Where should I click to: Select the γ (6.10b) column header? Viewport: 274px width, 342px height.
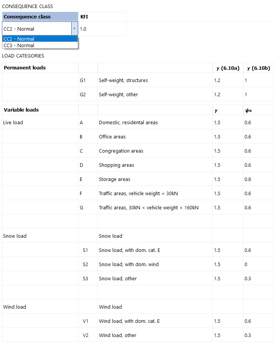click(259, 68)
